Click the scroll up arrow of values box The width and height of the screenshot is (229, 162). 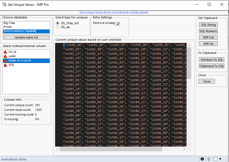coord(189,45)
